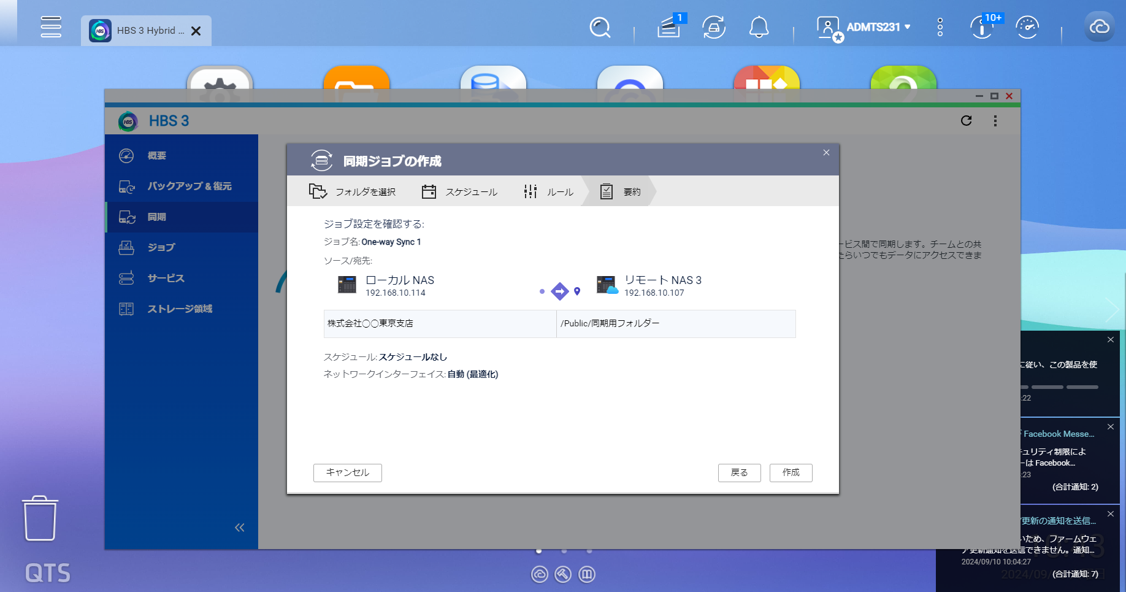Open the dashboard gauge icon
This screenshot has height=592, width=1126.
coord(1027,28)
